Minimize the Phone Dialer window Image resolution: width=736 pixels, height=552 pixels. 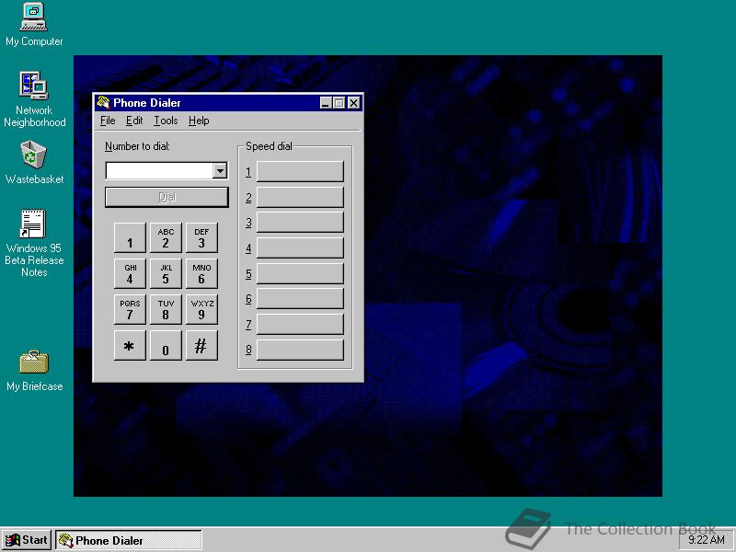pyautogui.click(x=326, y=102)
